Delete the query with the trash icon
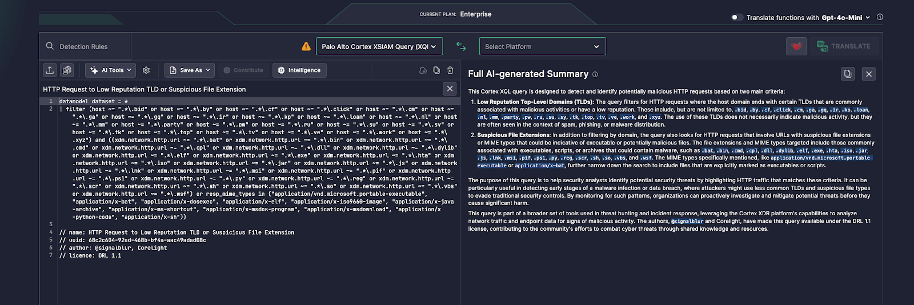This screenshot has width=914, height=305. tap(450, 70)
